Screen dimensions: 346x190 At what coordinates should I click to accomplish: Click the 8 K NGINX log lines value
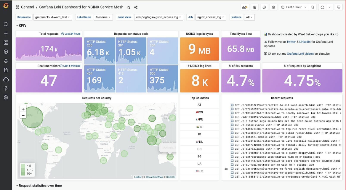[200, 81]
